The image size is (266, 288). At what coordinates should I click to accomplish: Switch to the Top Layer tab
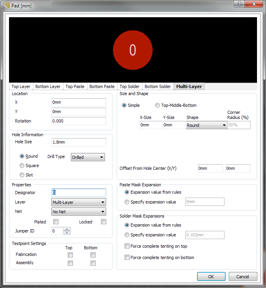tap(21, 86)
